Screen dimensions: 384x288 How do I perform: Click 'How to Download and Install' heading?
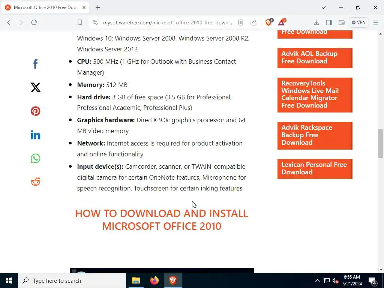162,220
